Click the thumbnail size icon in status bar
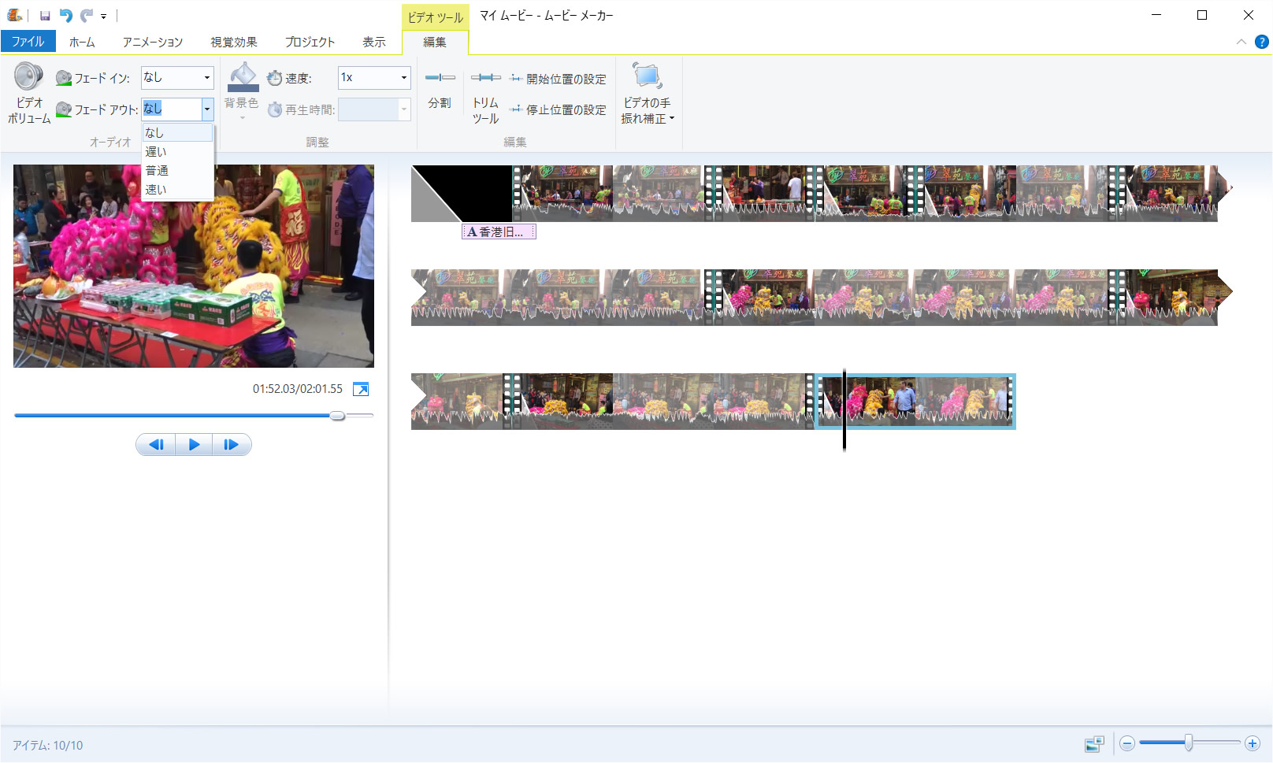 pos(1094,744)
